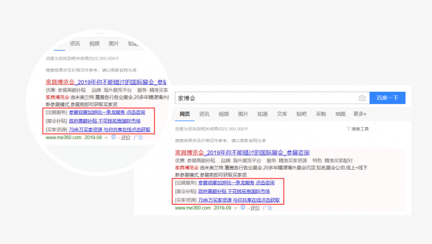Image resolution: width=432 pixels, height=244 pixels.
Task: Click the 特色: 精准买家配对 text
Action: coord(333,161)
